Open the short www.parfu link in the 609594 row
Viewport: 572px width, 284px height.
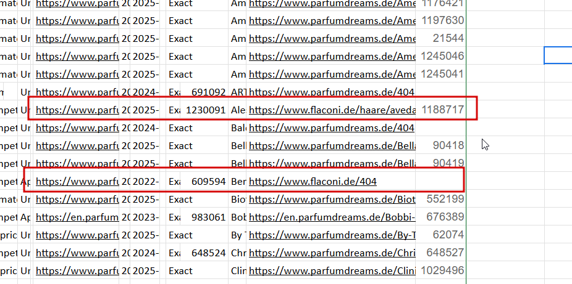[x=77, y=181]
